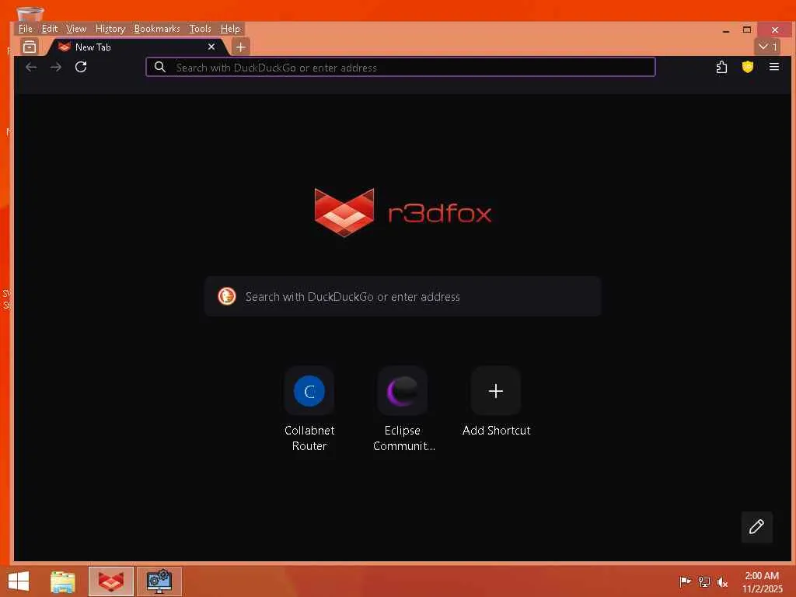This screenshot has width=796, height=597.
Task: Click the address bar search field
Action: [x=400, y=67]
